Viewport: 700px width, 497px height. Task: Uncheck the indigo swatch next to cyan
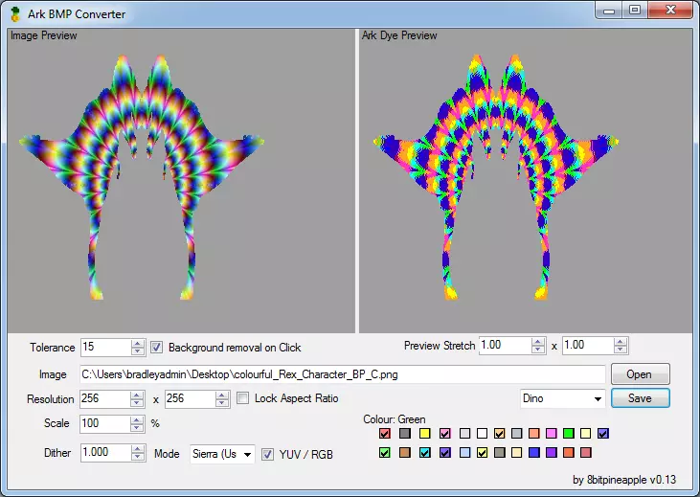click(444, 453)
